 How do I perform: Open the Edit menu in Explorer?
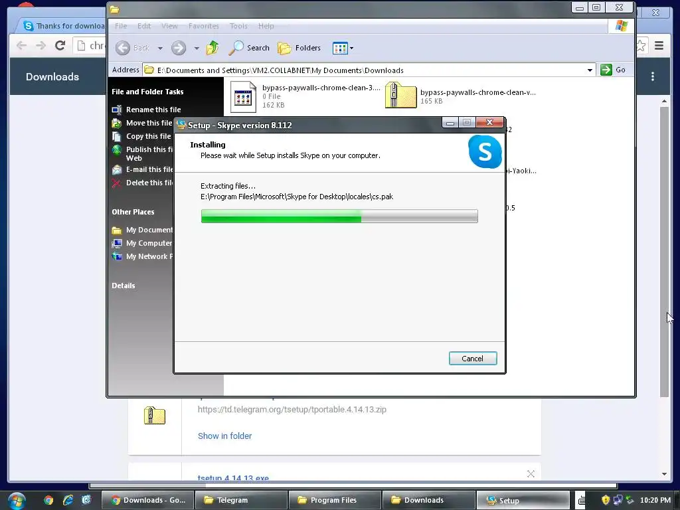[144, 26]
